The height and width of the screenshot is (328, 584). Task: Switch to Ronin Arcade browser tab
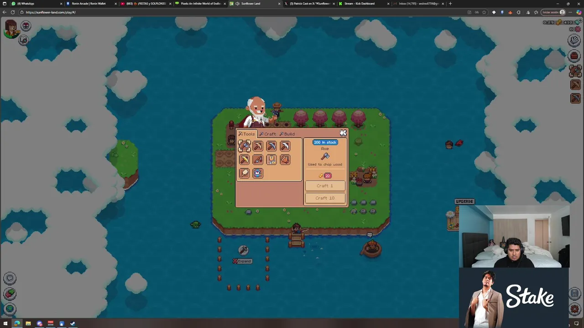tap(91, 4)
